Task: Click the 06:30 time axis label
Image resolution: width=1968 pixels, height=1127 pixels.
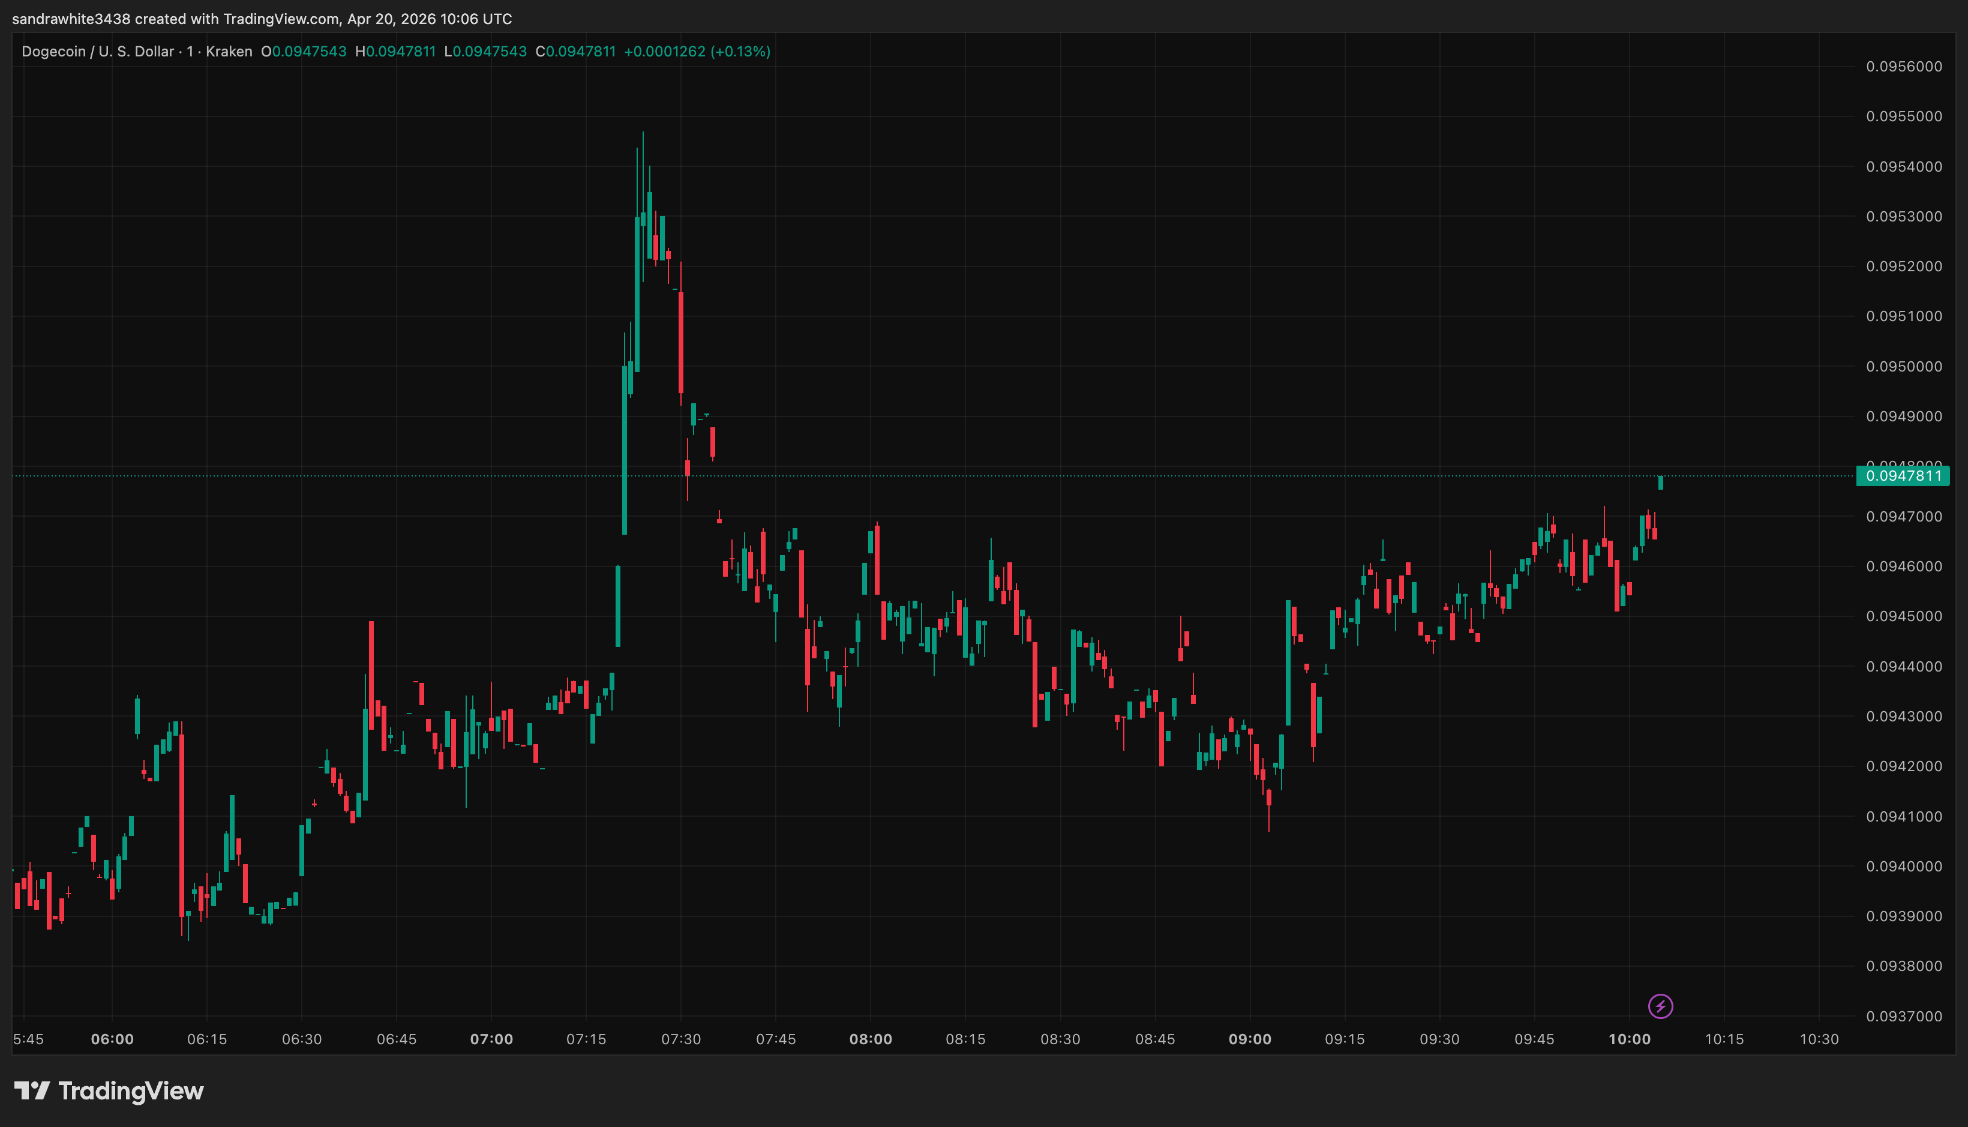Action: (x=302, y=1039)
